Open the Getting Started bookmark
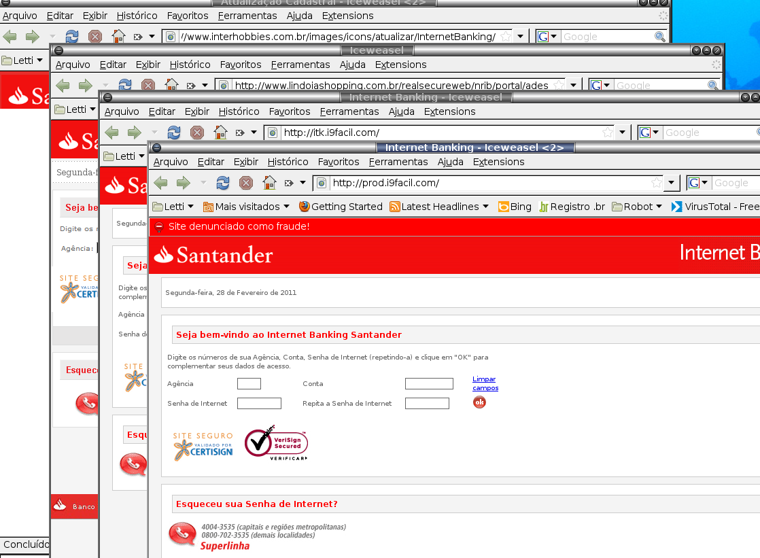Image resolution: width=760 pixels, height=558 pixels. [x=341, y=207]
